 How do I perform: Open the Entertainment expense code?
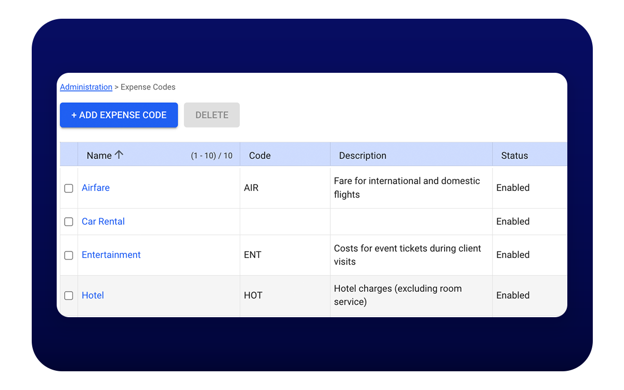(x=111, y=255)
